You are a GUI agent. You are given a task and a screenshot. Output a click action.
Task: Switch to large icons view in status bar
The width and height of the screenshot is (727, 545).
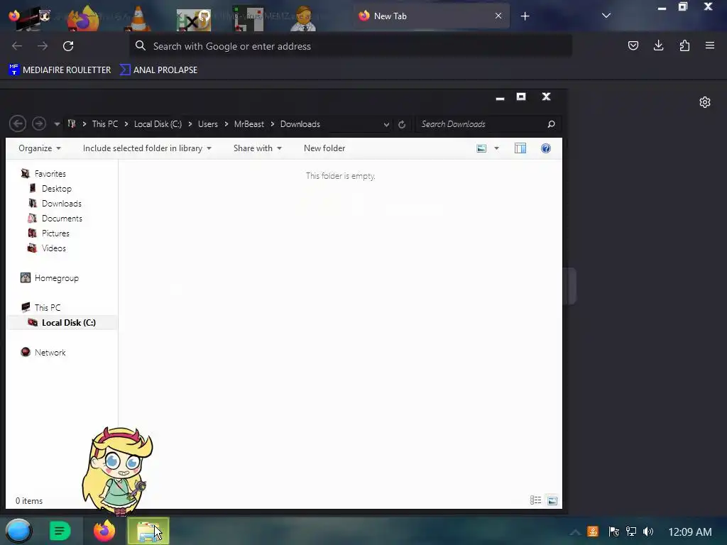(x=552, y=500)
